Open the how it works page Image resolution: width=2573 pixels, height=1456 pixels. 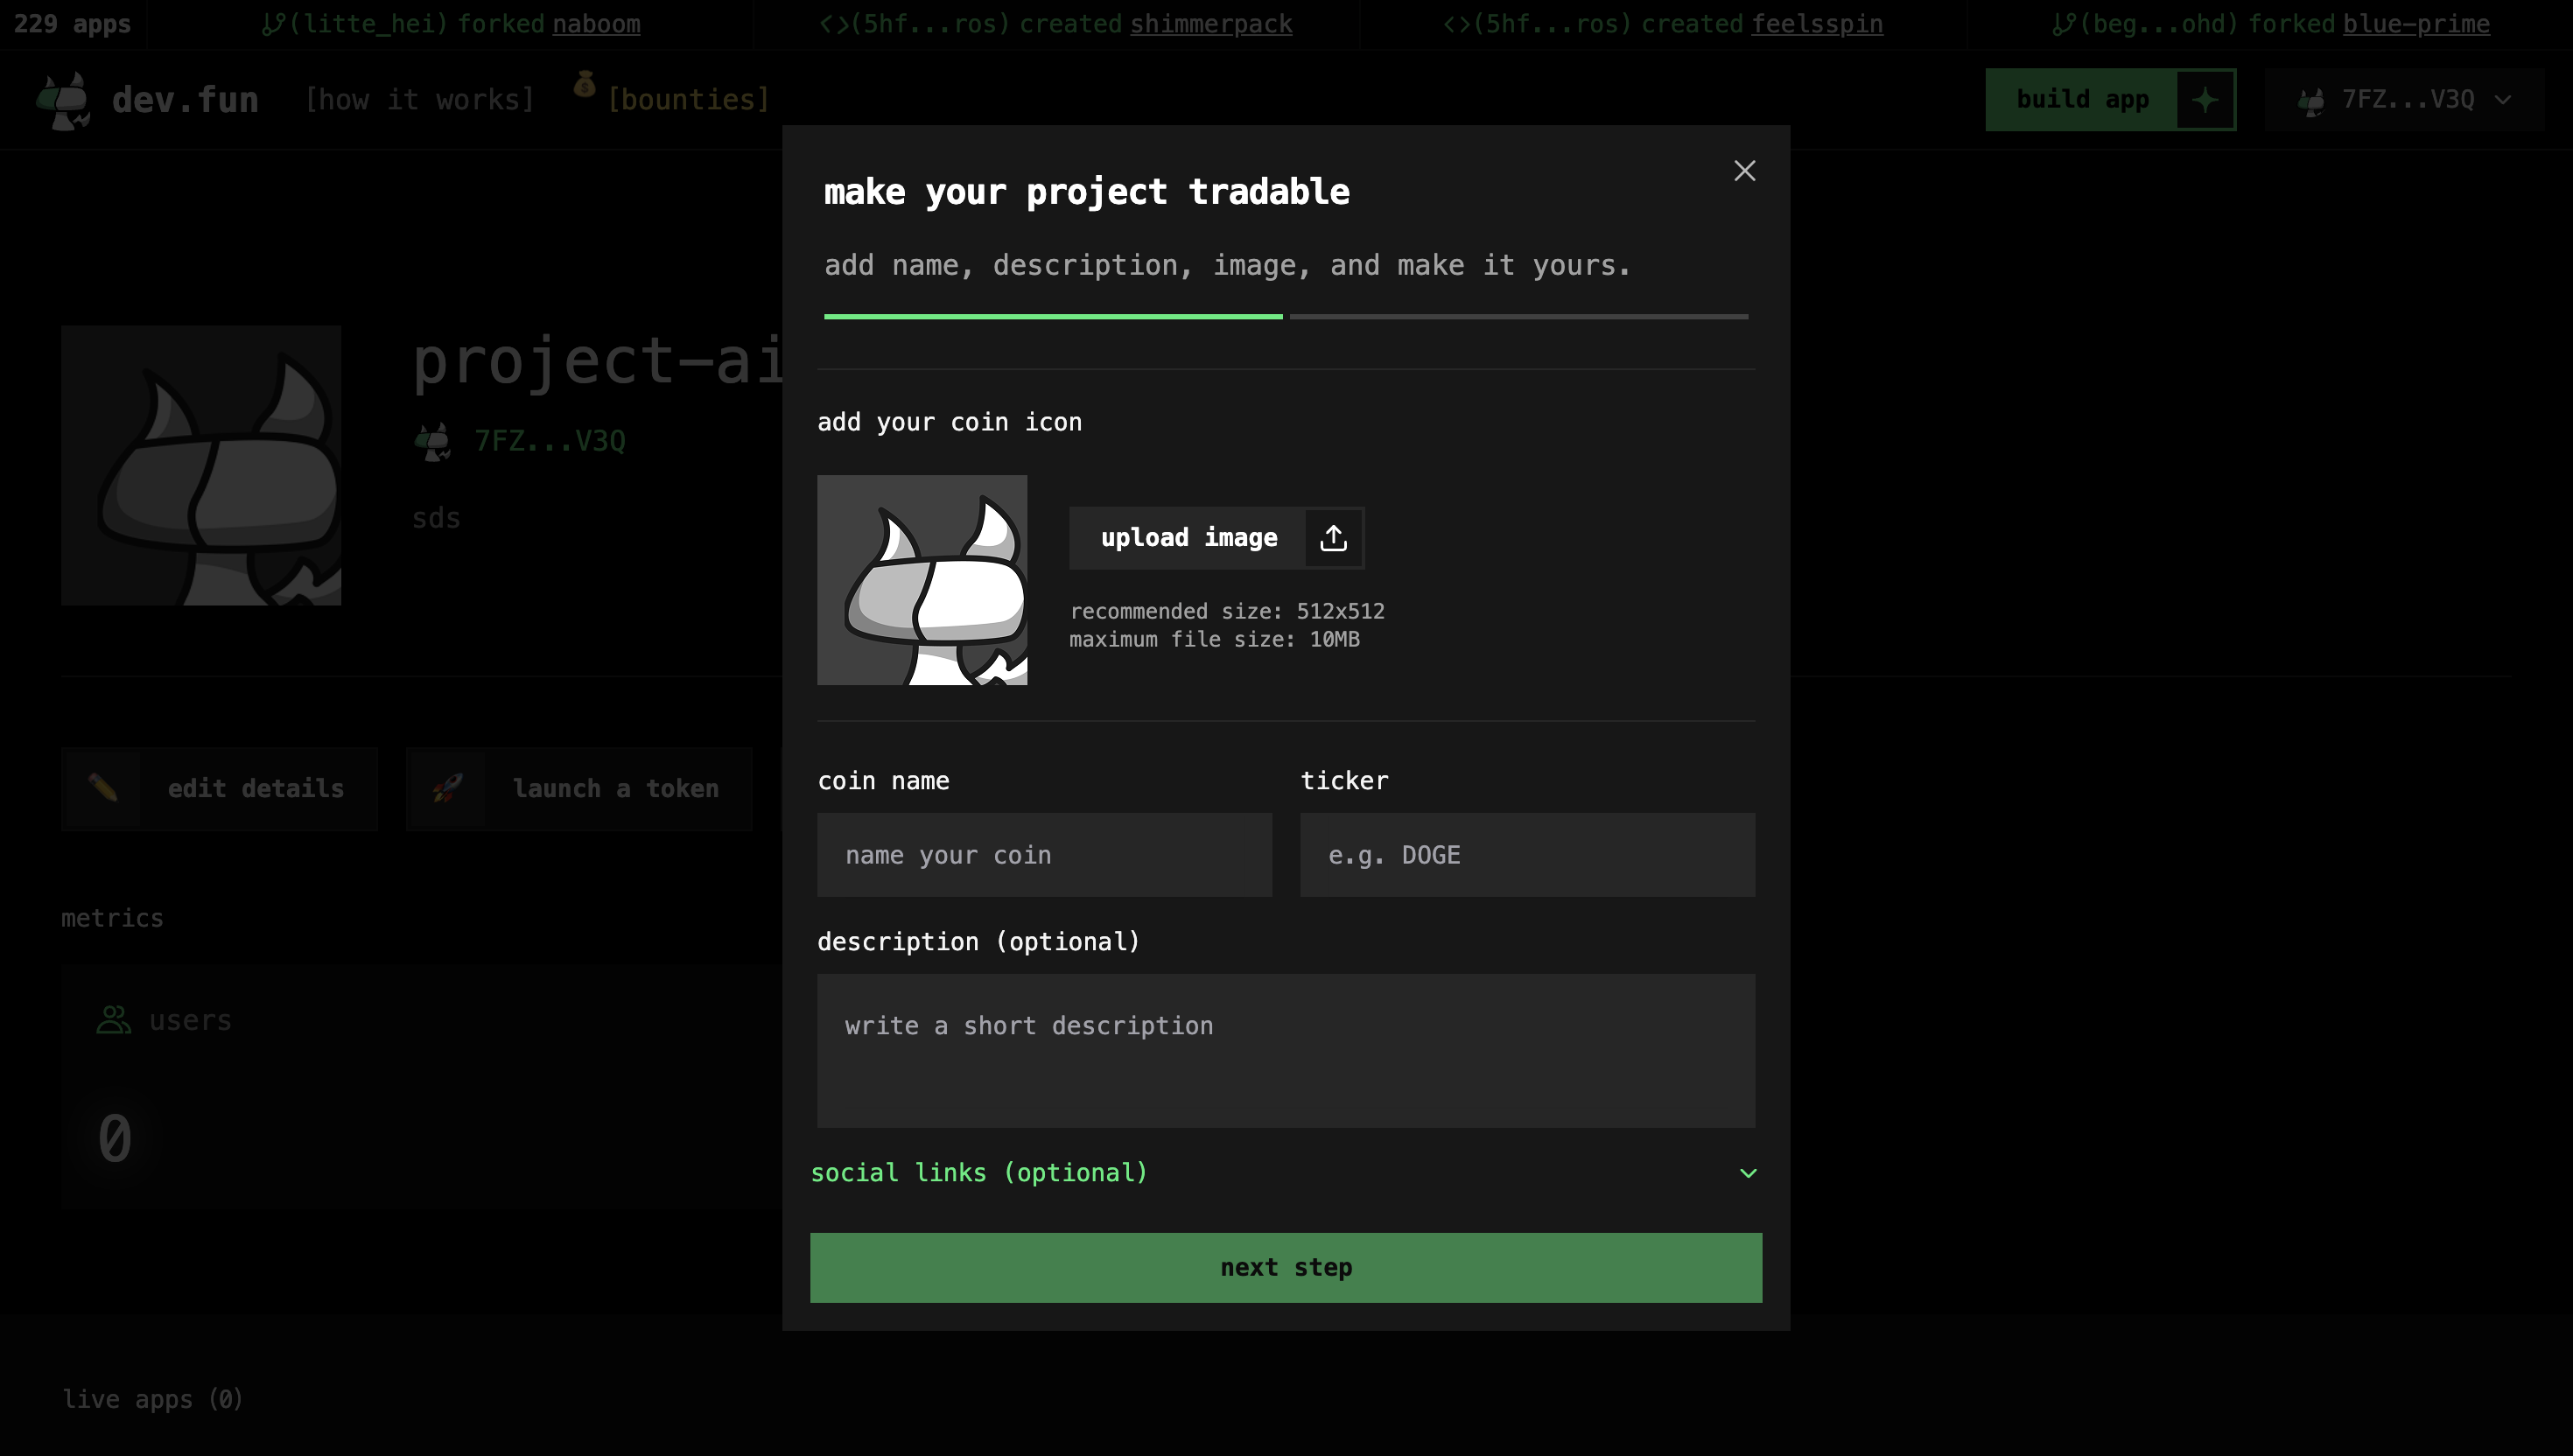click(420, 100)
